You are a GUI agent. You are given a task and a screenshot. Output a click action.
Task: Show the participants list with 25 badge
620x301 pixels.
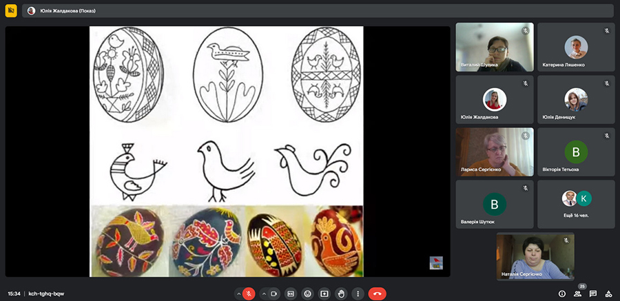point(578,294)
